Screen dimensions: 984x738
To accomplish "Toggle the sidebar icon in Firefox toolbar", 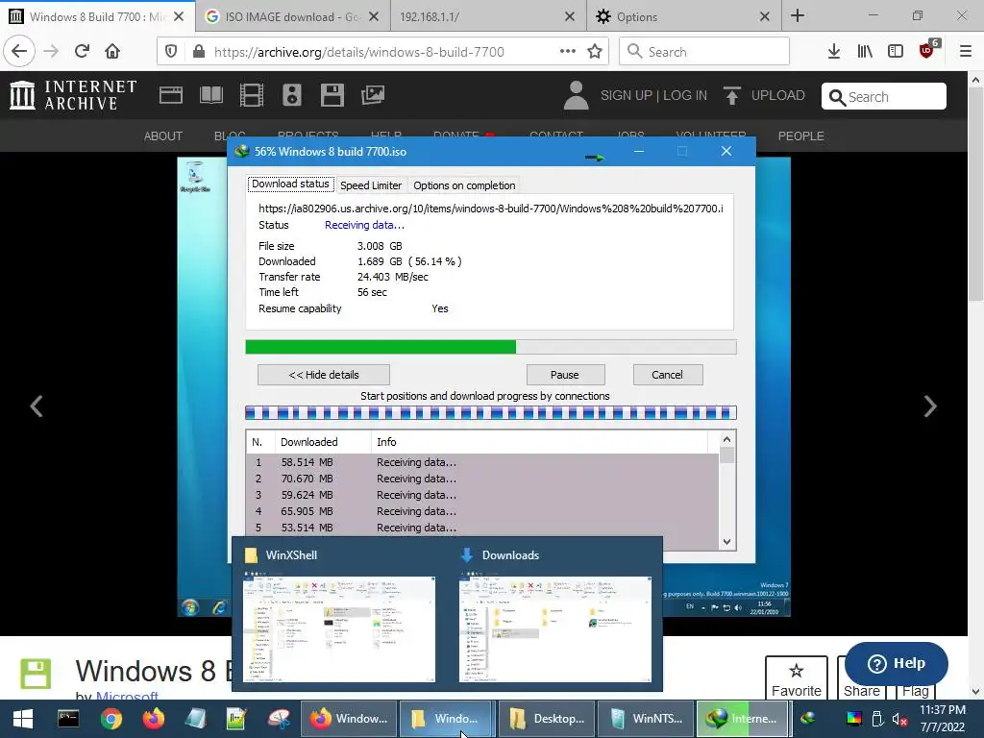I will 896,52.
